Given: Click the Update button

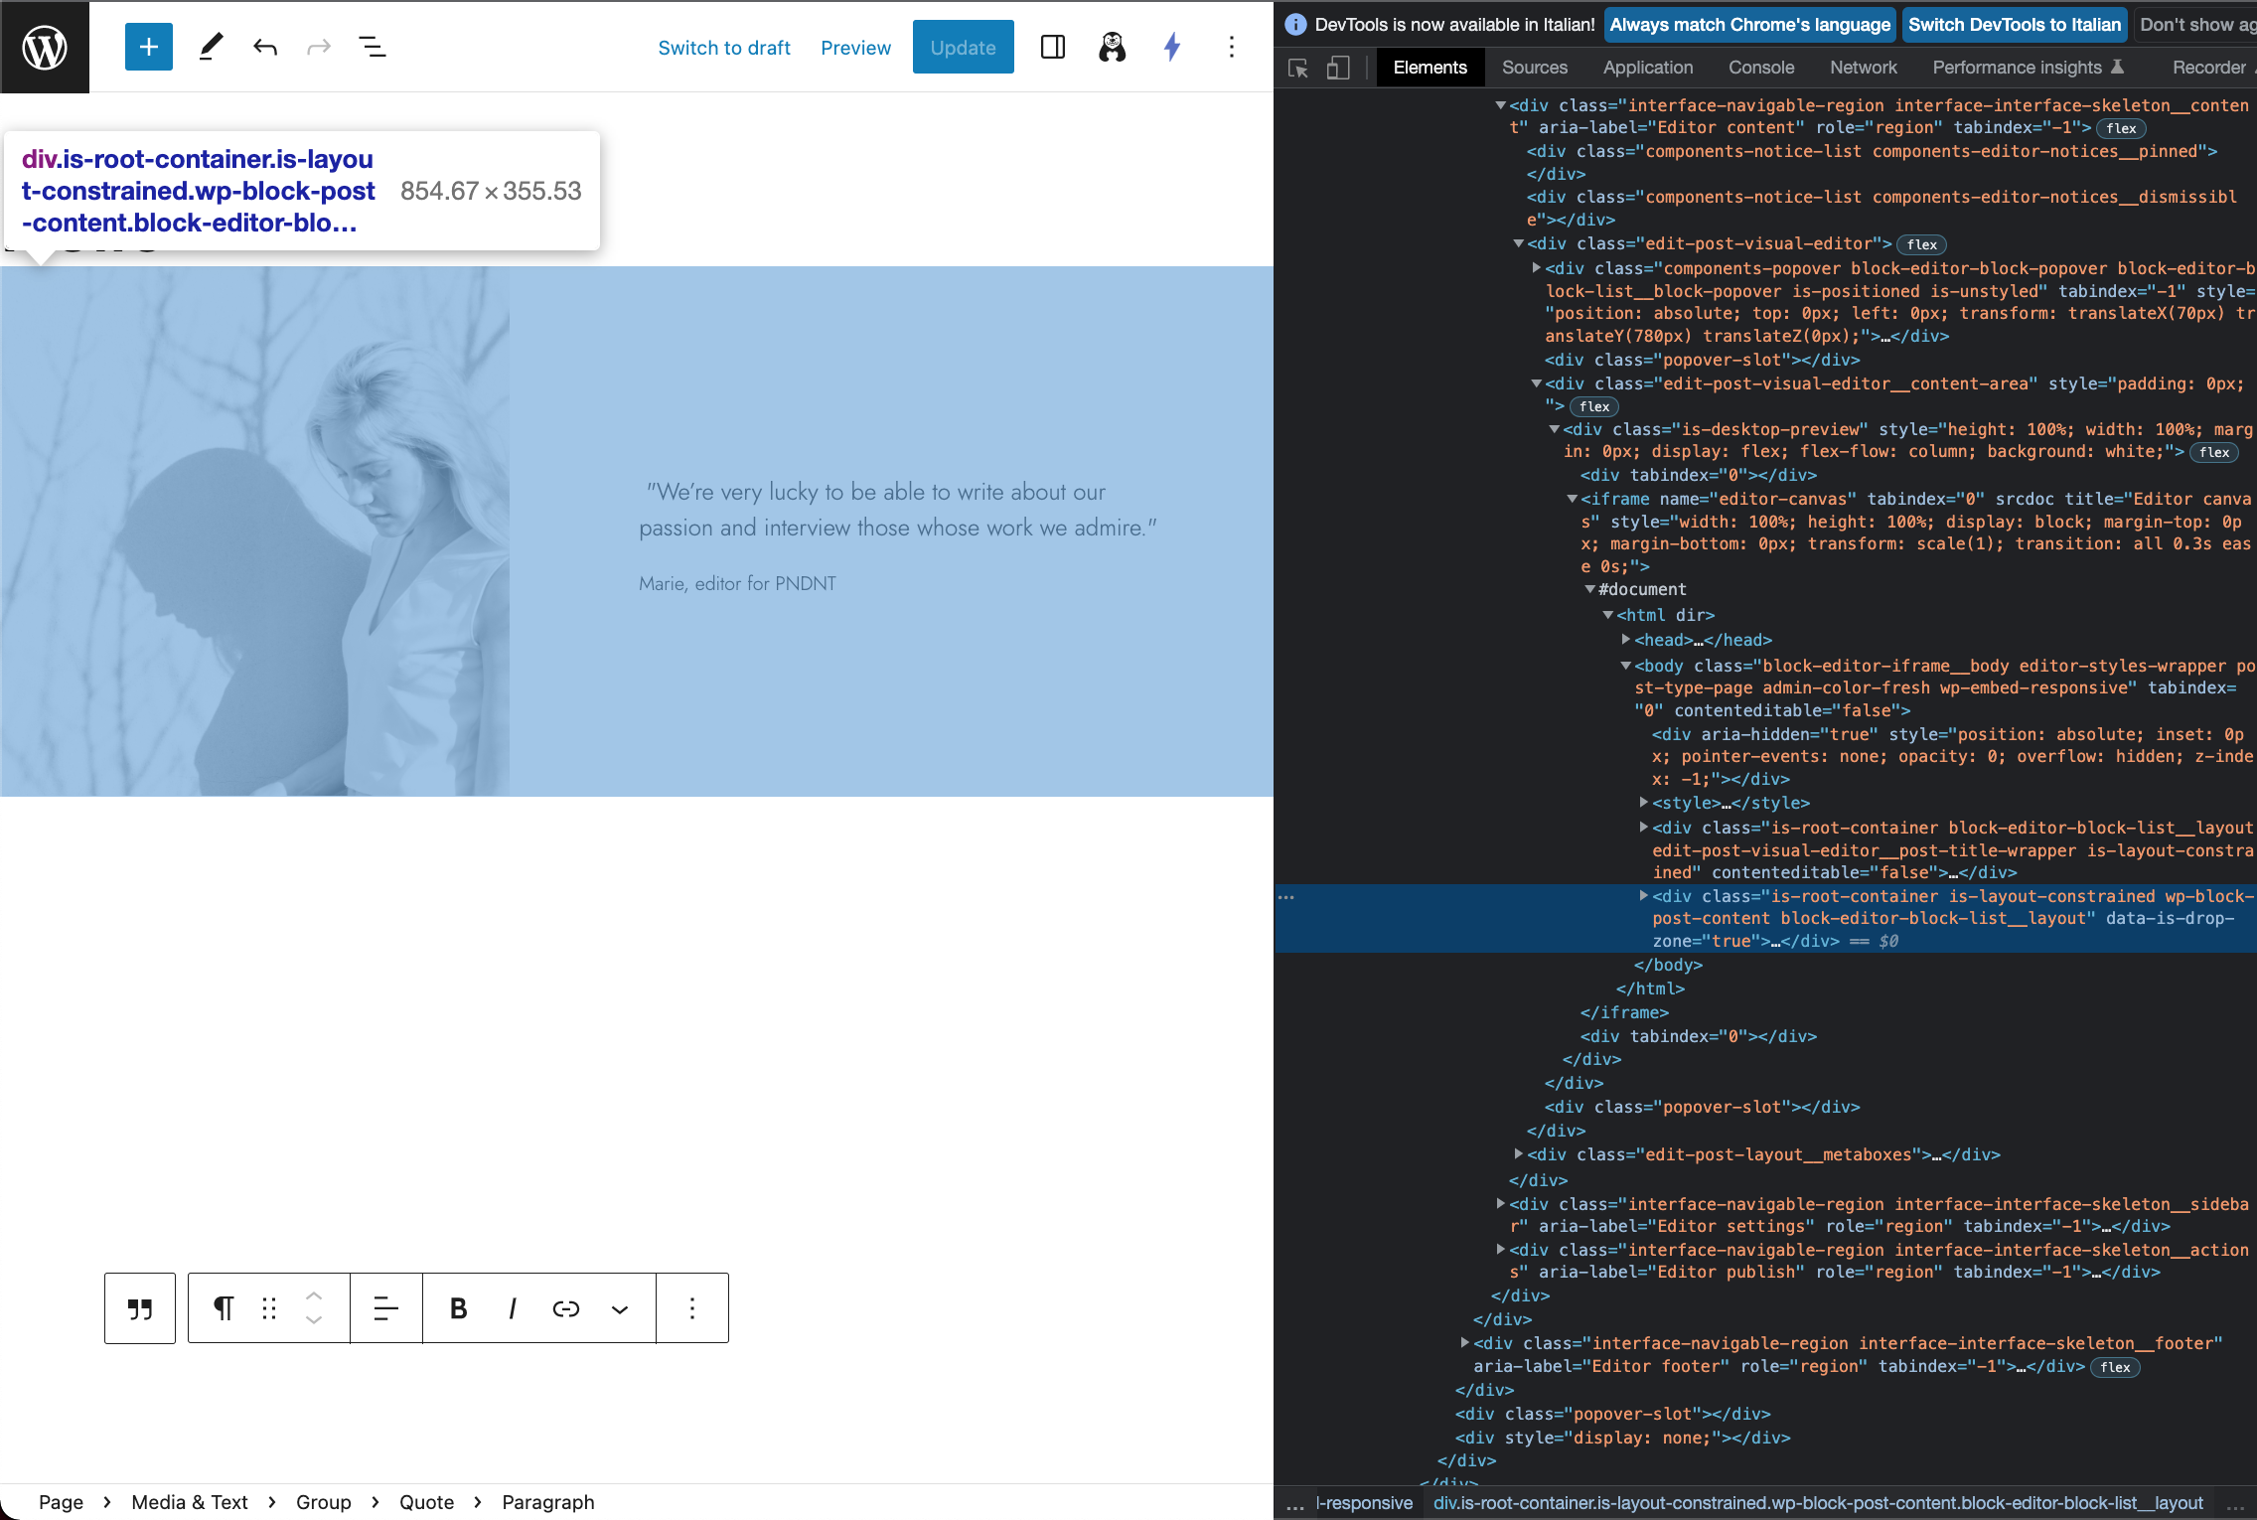Looking at the screenshot, I should 963,47.
